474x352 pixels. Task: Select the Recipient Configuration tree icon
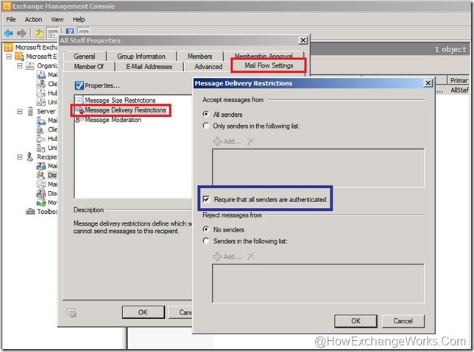(x=29, y=157)
